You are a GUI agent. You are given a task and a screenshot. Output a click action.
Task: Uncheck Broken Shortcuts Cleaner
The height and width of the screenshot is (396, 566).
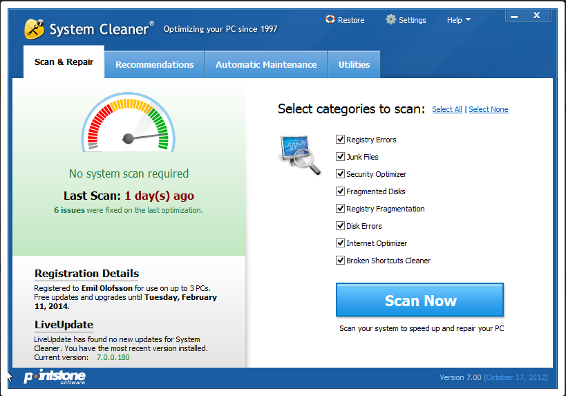[340, 261]
